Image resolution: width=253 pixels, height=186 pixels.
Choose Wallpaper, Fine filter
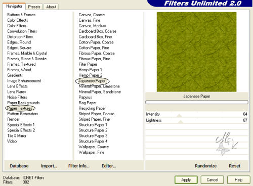coord(92,152)
